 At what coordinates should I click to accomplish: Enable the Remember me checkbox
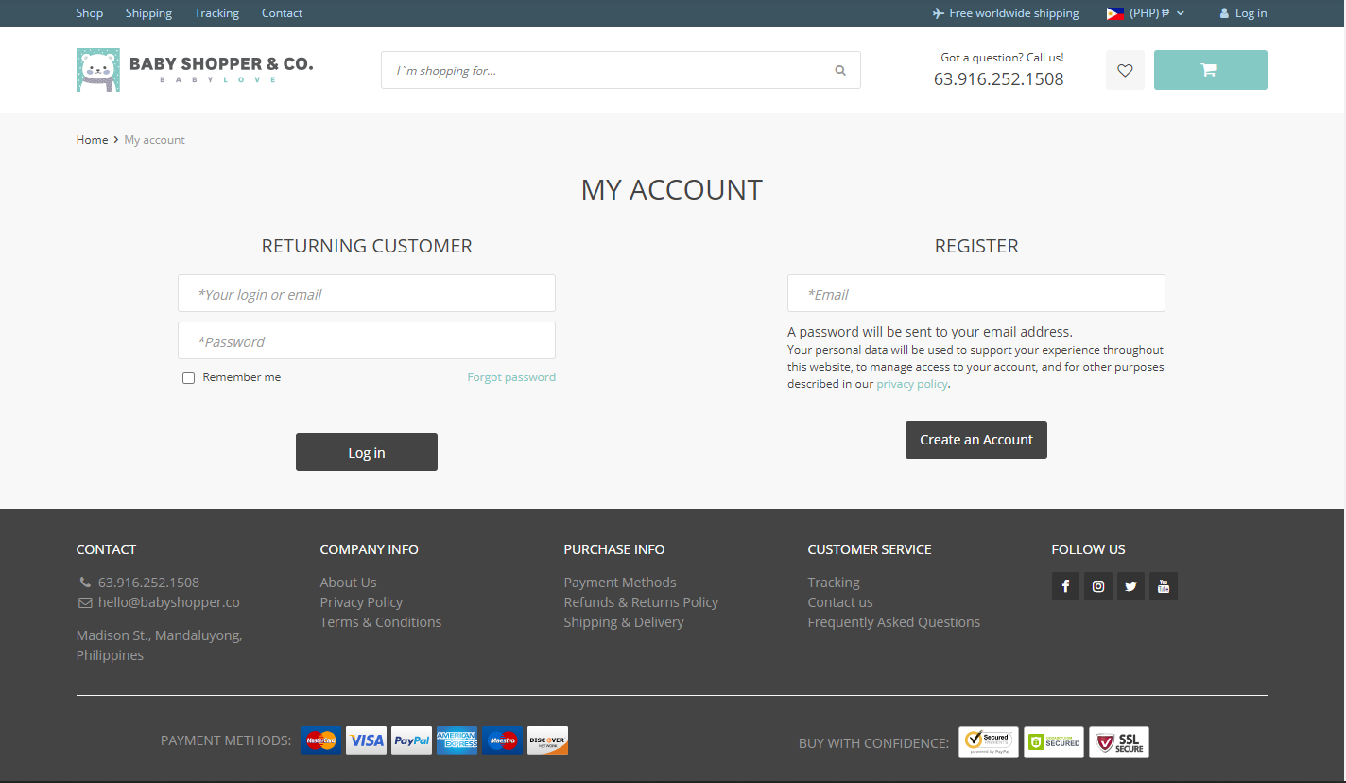click(x=189, y=377)
